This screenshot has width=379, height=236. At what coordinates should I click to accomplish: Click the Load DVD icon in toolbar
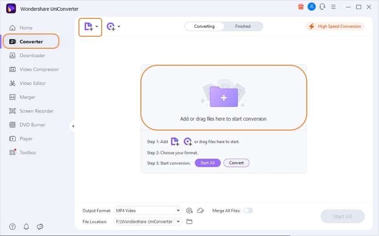tap(111, 27)
